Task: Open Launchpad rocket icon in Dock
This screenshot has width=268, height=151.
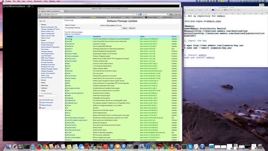Action: [x=15, y=147]
